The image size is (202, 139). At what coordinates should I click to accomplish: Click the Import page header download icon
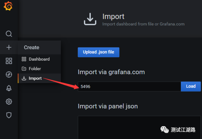(x=90, y=19)
